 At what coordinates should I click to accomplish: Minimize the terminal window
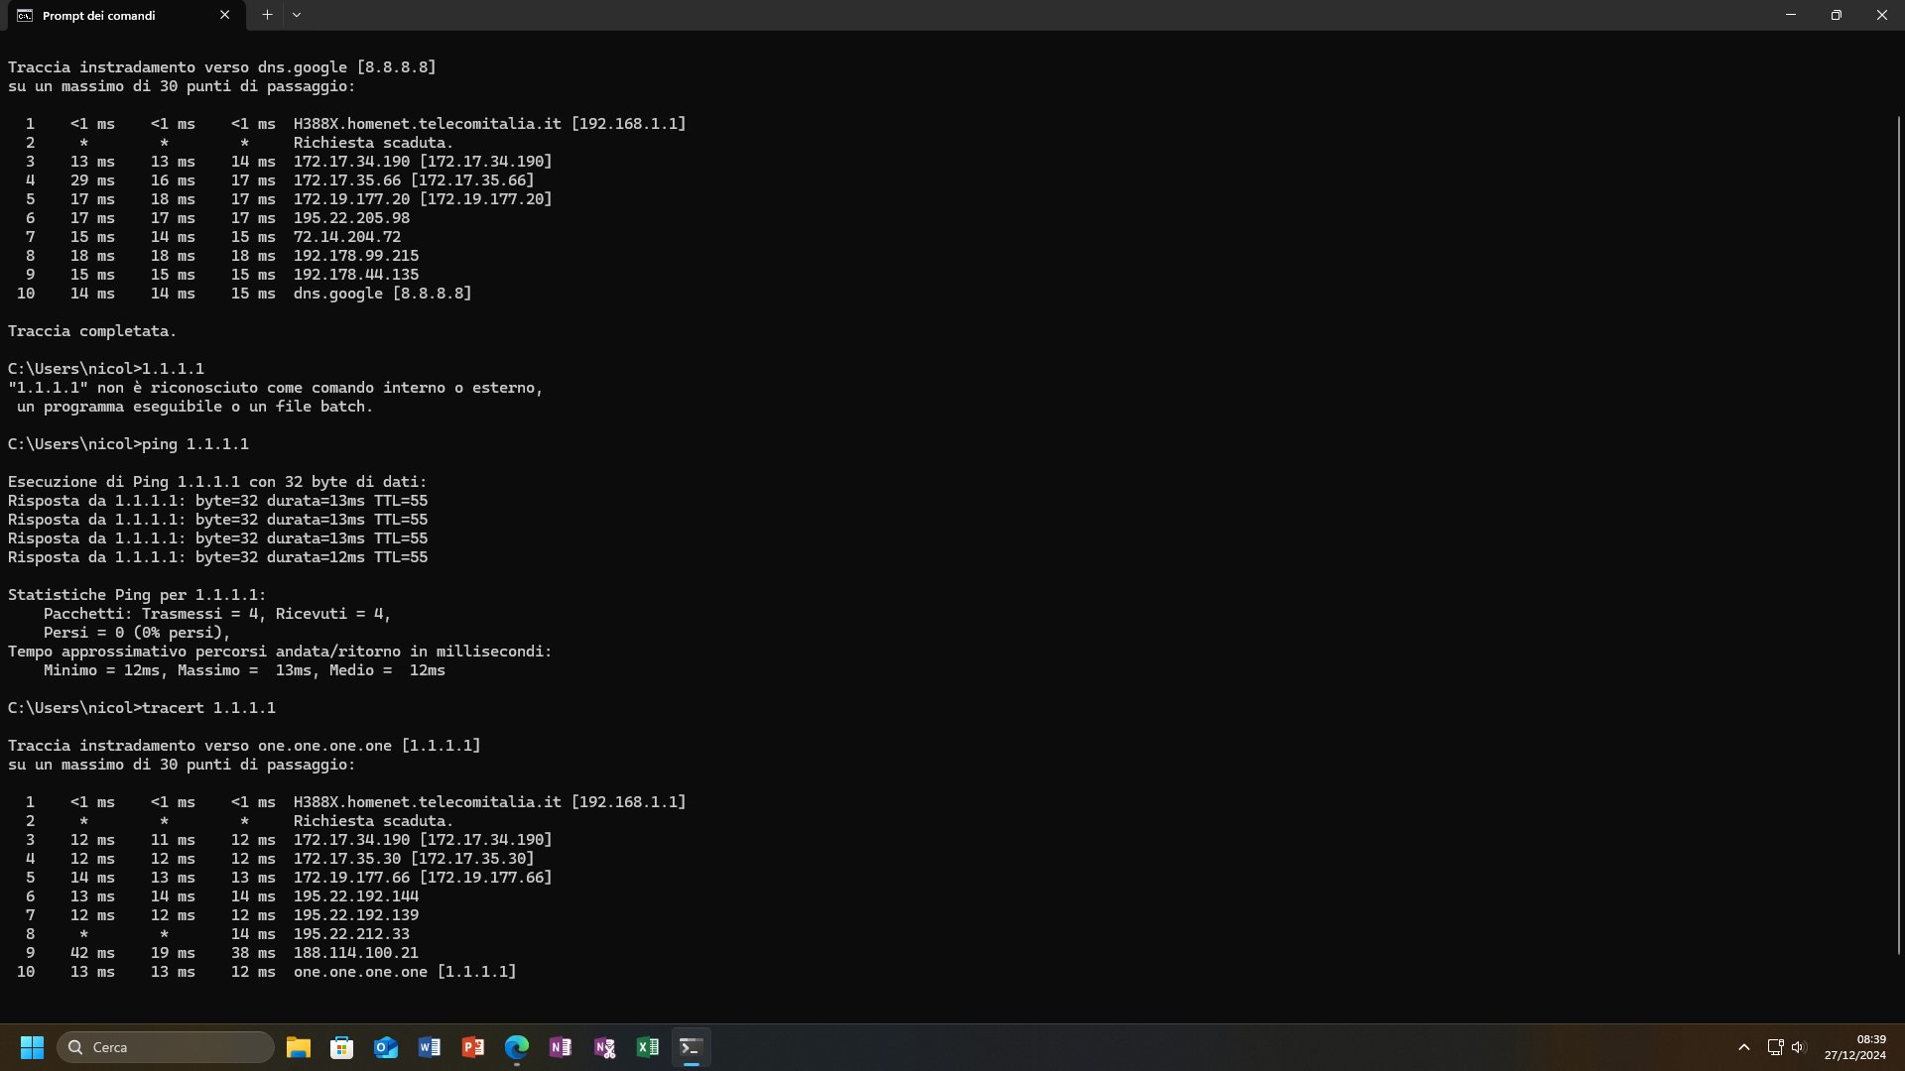click(1791, 15)
